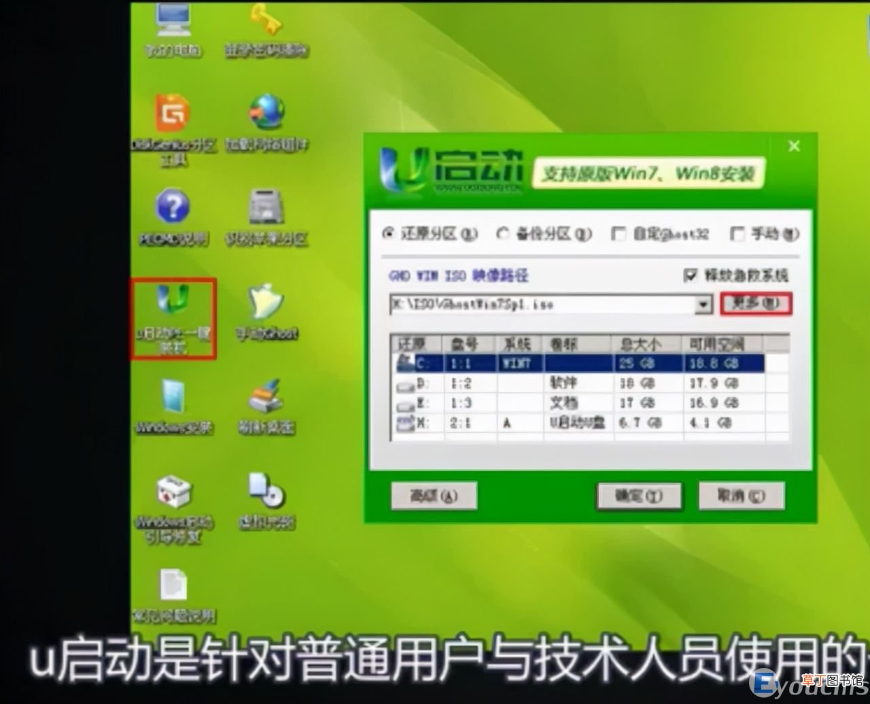870x704 pixels.
Task: Click the 卷标 column header
Action: [577, 343]
